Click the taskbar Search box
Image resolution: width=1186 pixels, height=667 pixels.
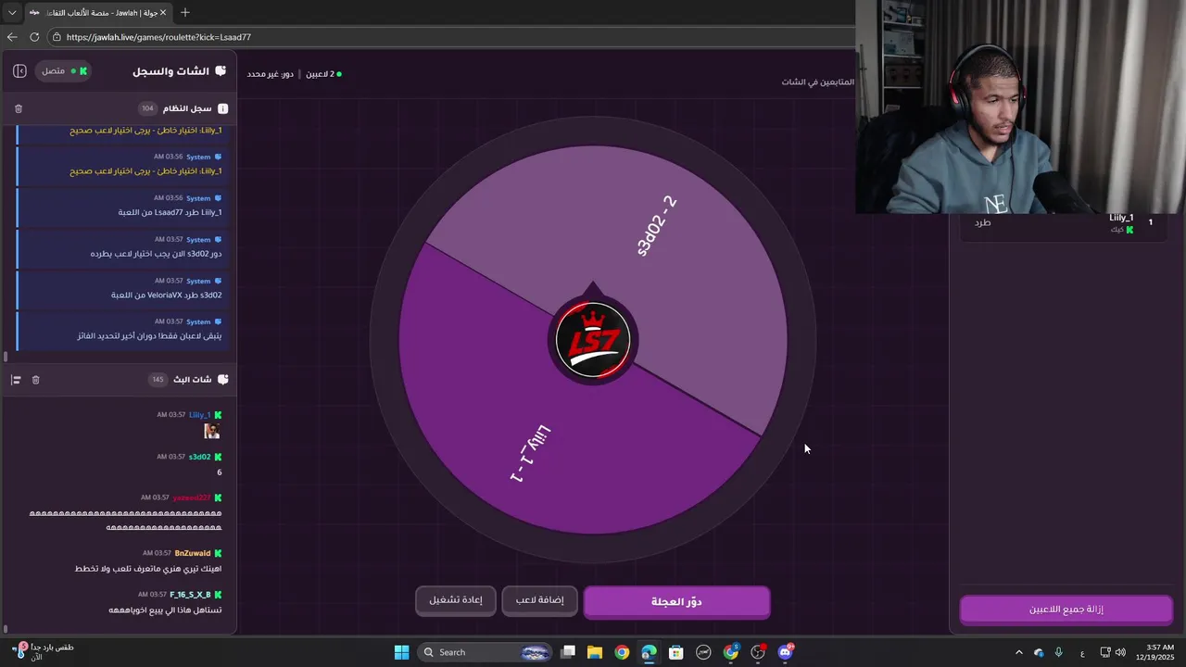[485, 652]
